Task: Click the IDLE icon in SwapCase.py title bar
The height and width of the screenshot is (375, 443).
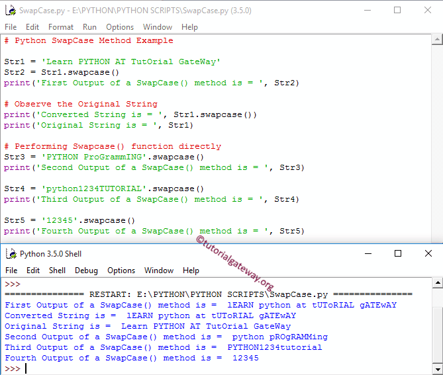Action: coord(11,11)
